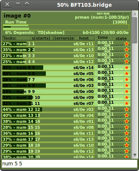Click the scrollbar up arrow
Image resolution: width=139 pixels, height=171 pixels.
click(135, 14)
